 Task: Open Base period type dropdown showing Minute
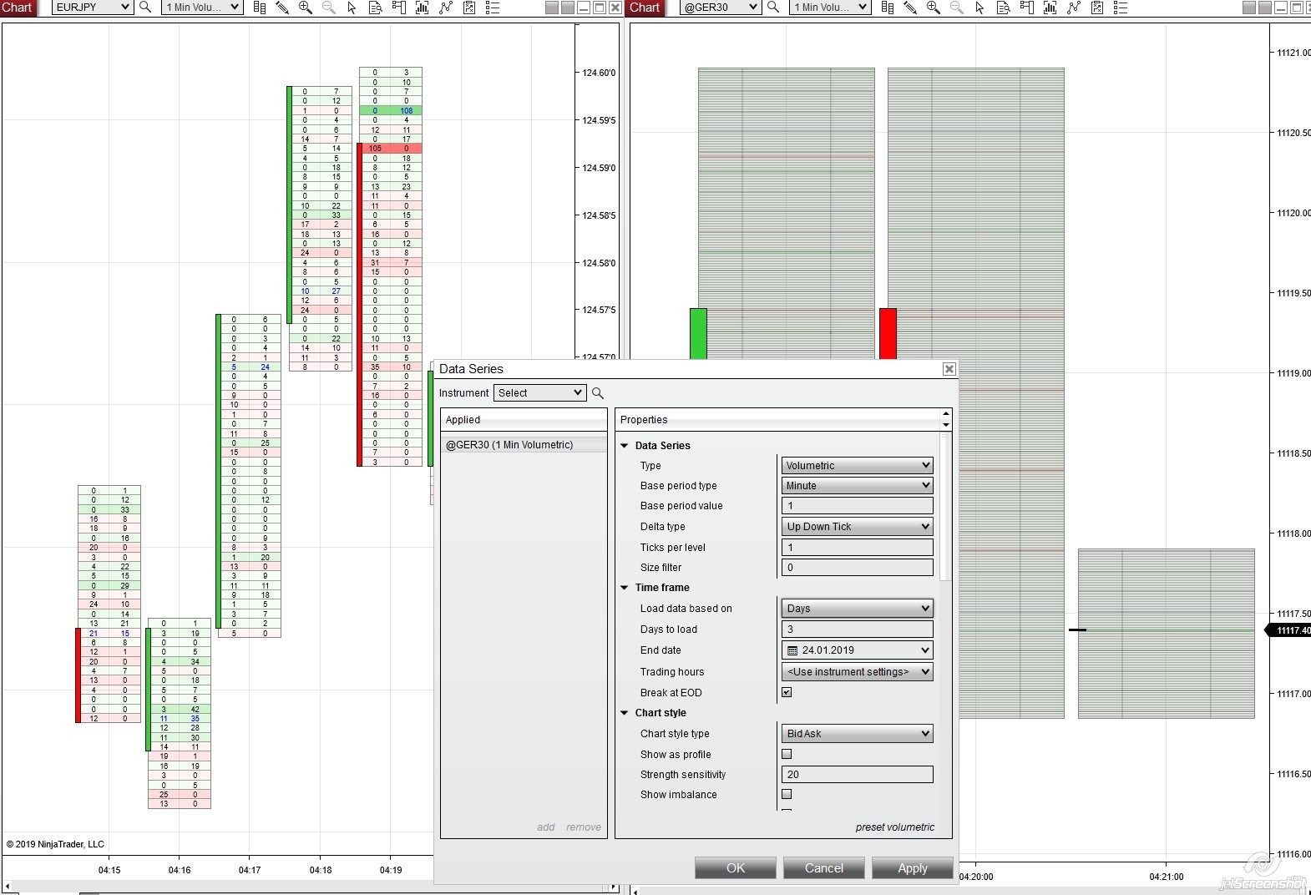click(x=857, y=486)
